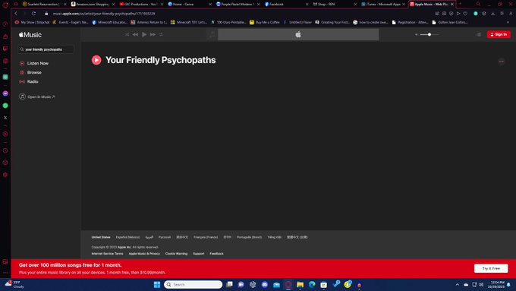Screen dimensions: 516x291
Task: Open Opera sidebar settings gear
Action: 5,175
